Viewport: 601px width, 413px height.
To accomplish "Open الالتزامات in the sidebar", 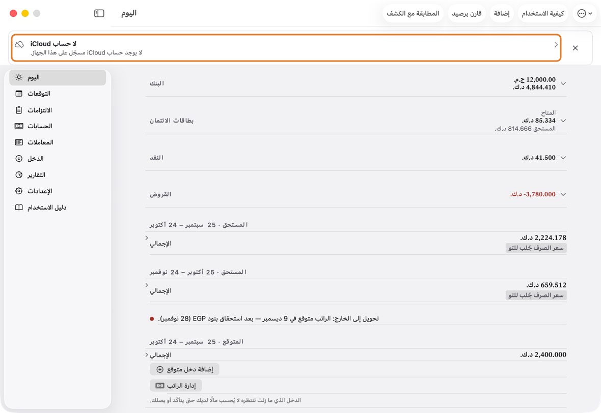I will [58, 110].
